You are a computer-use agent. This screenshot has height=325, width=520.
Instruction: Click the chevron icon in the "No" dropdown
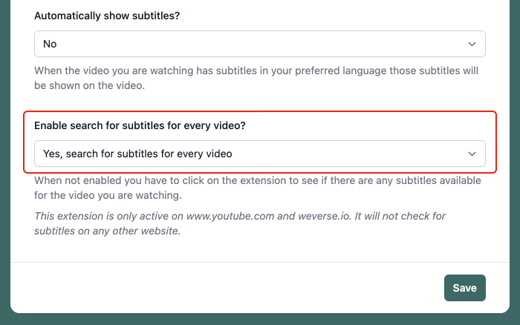coord(472,44)
